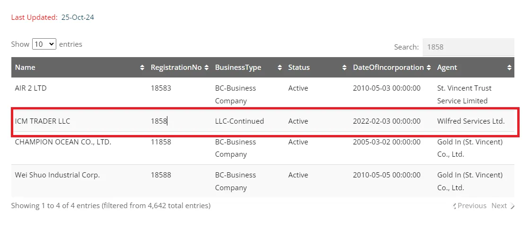
Task: Select the AIR 2 LTD row name
Action: [x=31, y=88]
